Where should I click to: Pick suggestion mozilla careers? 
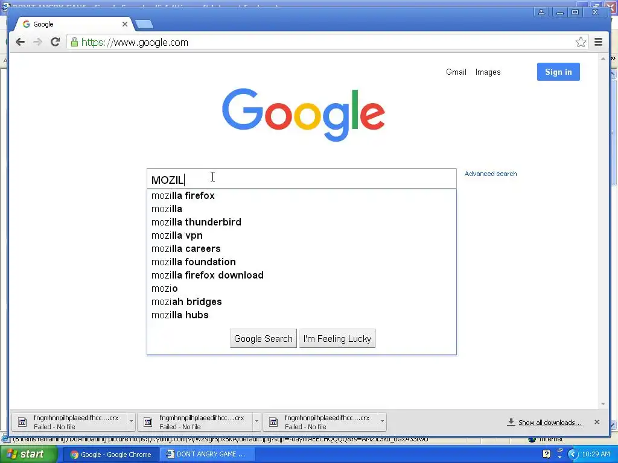[x=302, y=249]
